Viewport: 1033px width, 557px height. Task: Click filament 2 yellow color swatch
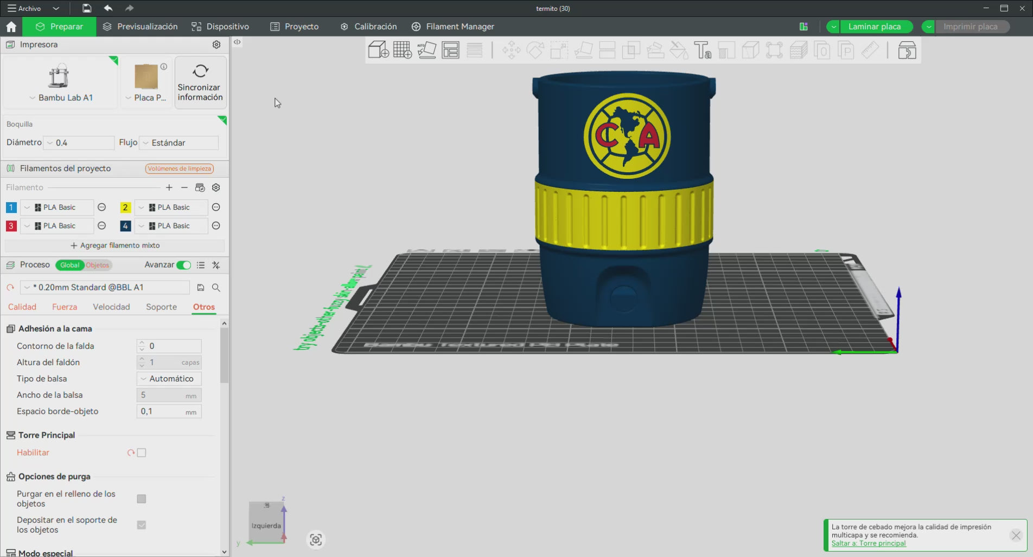click(x=125, y=208)
